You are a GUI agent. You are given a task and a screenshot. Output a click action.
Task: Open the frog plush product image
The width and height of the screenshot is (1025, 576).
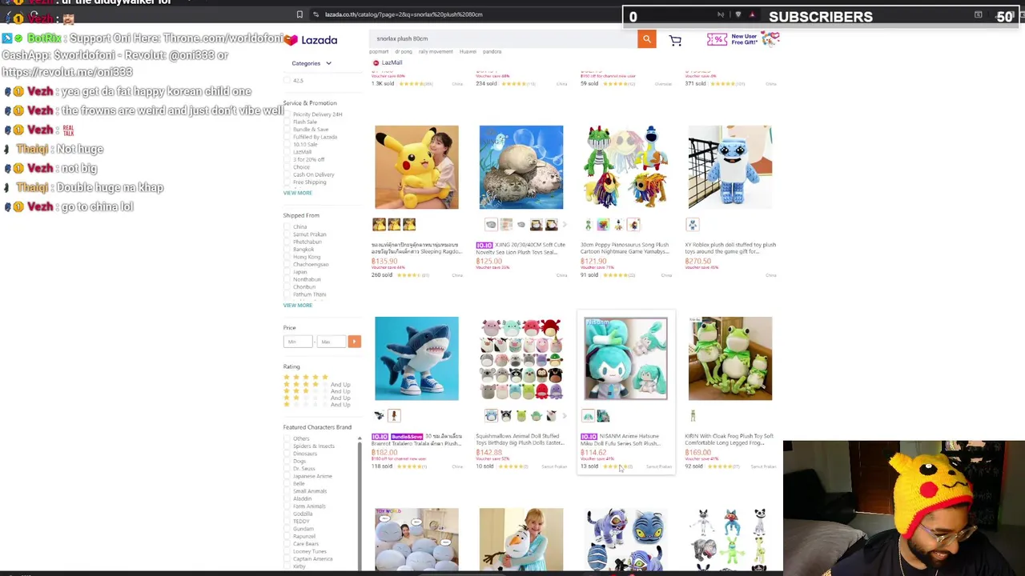coord(730,358)
